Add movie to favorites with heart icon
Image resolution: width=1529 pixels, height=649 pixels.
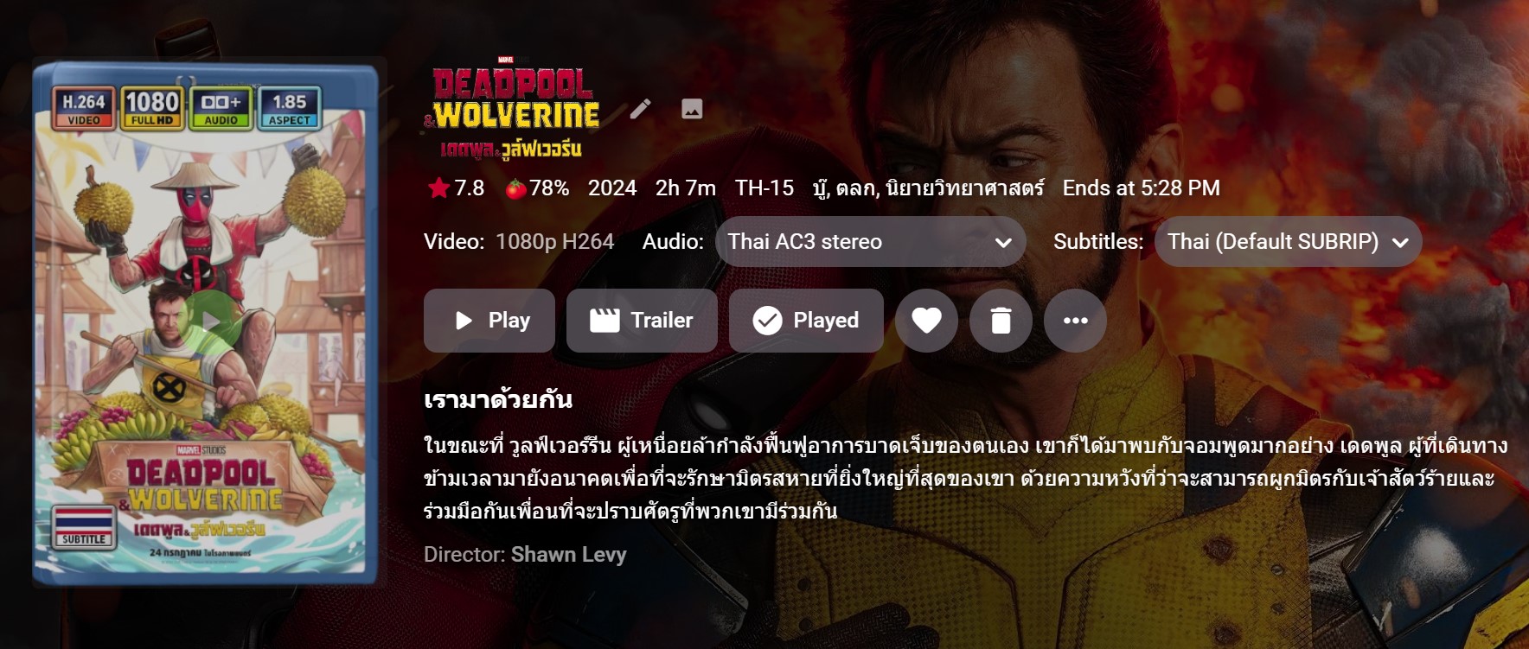pyautogui.click(x=926, y=321)
